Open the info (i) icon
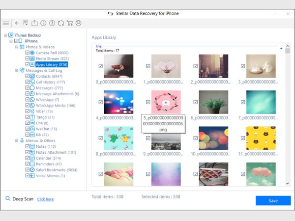 click(x=43, y=23)
